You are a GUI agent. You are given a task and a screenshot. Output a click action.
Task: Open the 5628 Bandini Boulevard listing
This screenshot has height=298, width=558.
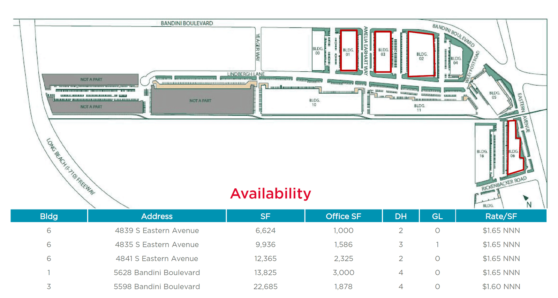pyautogui.click(x=157, y=273)
